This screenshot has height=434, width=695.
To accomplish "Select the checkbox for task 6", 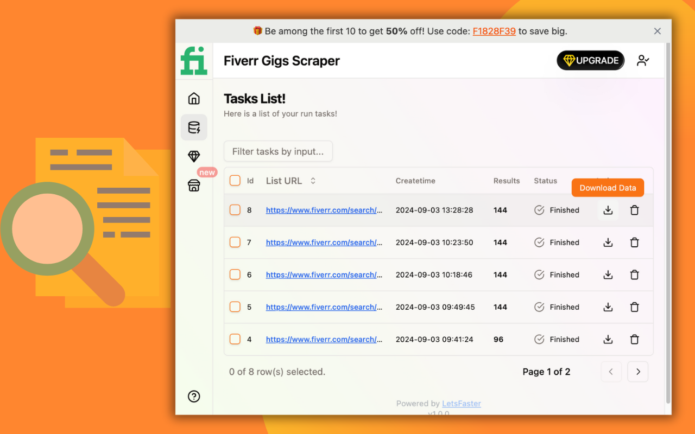I will click(x=235, y=275).
